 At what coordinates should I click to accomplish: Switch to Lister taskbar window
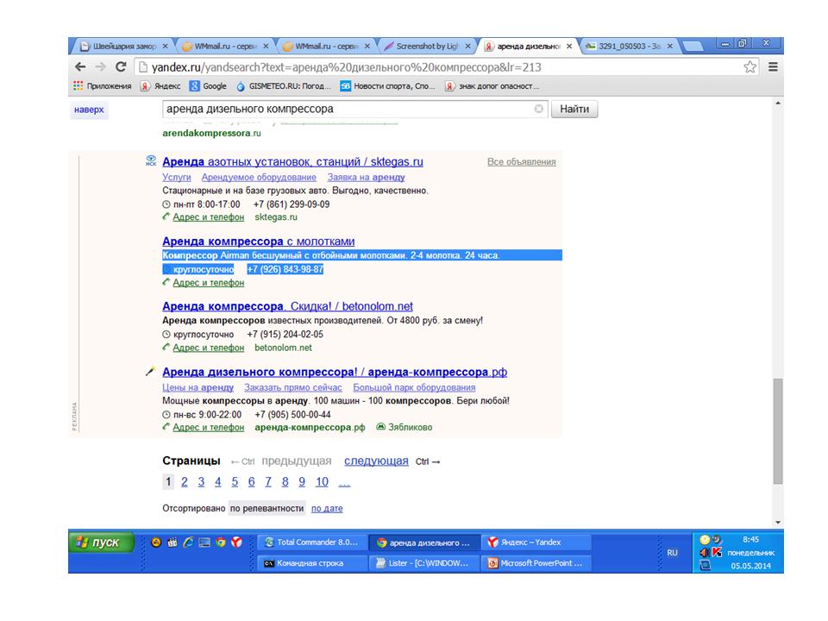[424, 563]
